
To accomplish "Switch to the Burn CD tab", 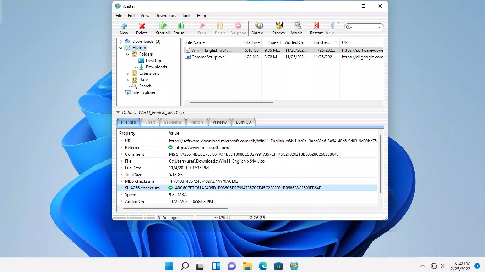I will pyautogui.click(x=243, y=122).
